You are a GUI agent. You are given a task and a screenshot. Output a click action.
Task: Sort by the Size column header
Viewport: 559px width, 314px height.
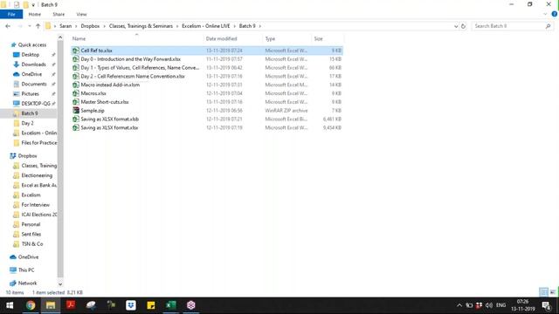(x=318, y=38)
